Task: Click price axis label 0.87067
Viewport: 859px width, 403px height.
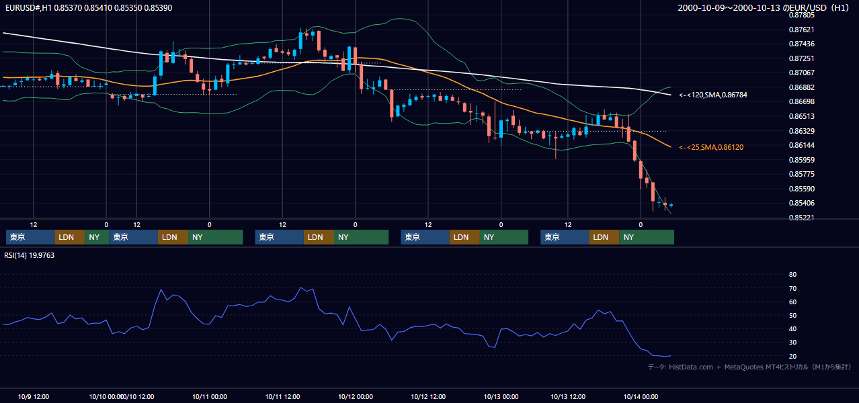Action: [801, 73]
